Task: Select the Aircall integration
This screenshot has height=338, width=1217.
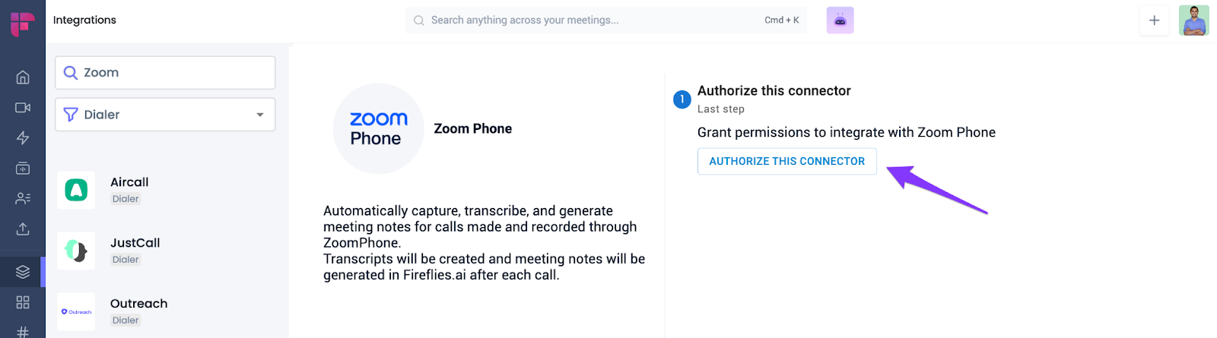Action: [x=129, y=190]
